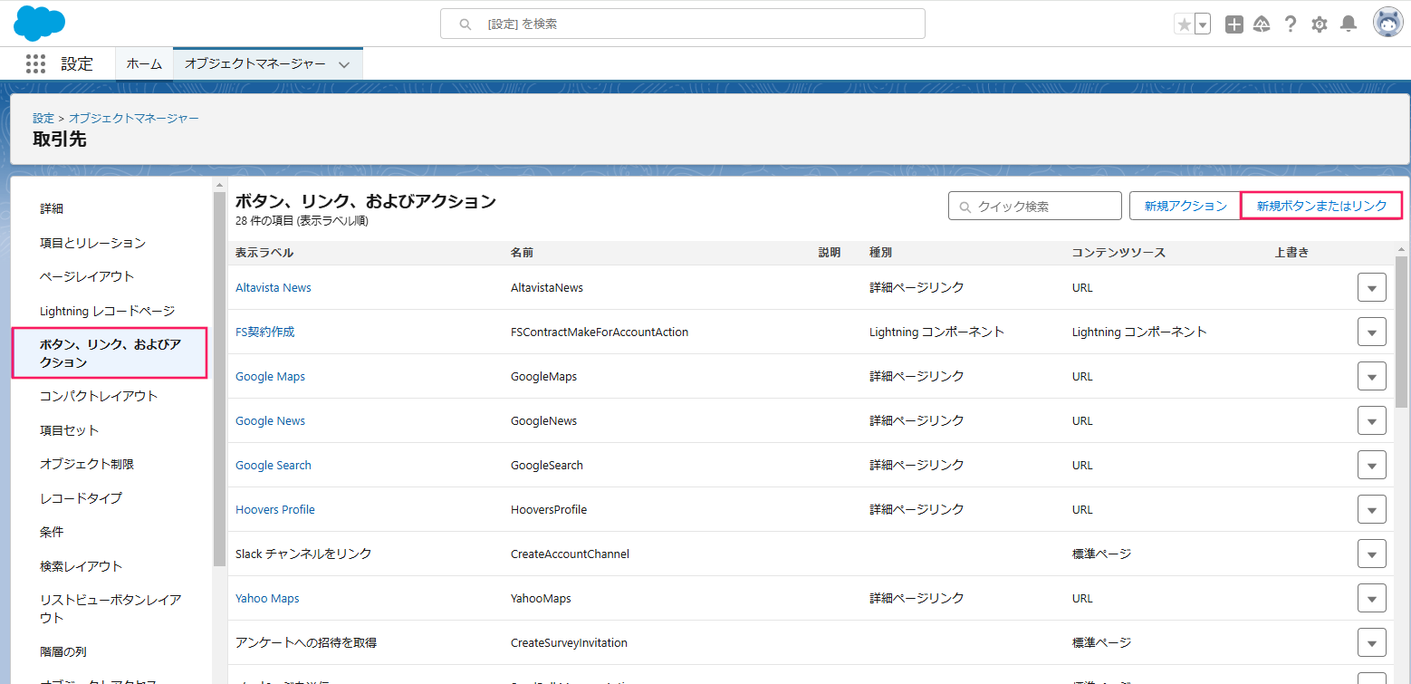Open the global actions plus icon
Image resolution: width=1411 pixels, height=684 pixels.
tap(1234, 24)
